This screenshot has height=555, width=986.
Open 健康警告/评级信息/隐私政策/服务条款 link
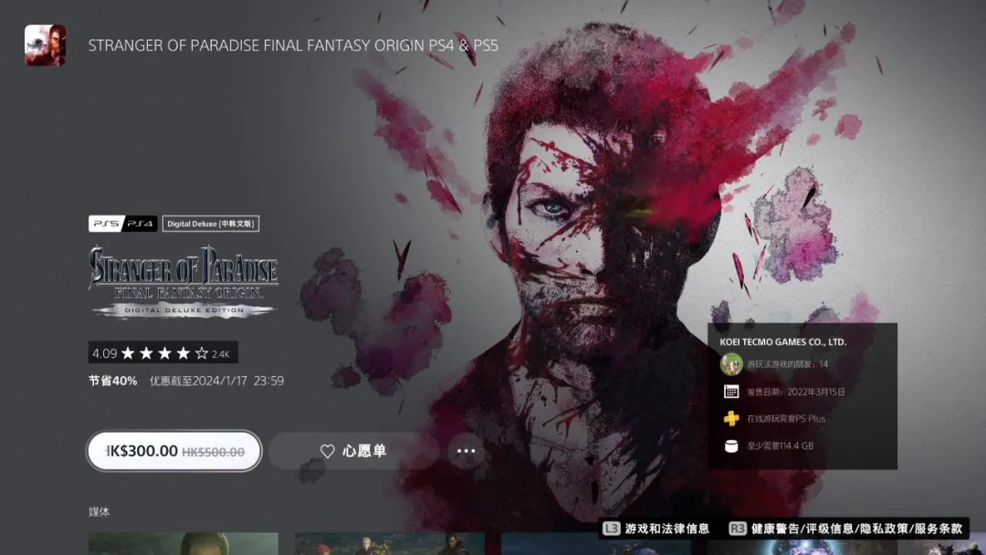click(857, 529)
